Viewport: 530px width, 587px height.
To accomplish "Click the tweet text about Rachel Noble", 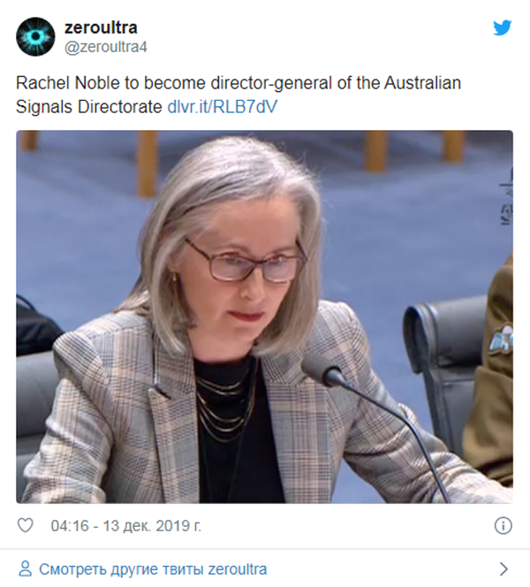I will tap(238, 95).
